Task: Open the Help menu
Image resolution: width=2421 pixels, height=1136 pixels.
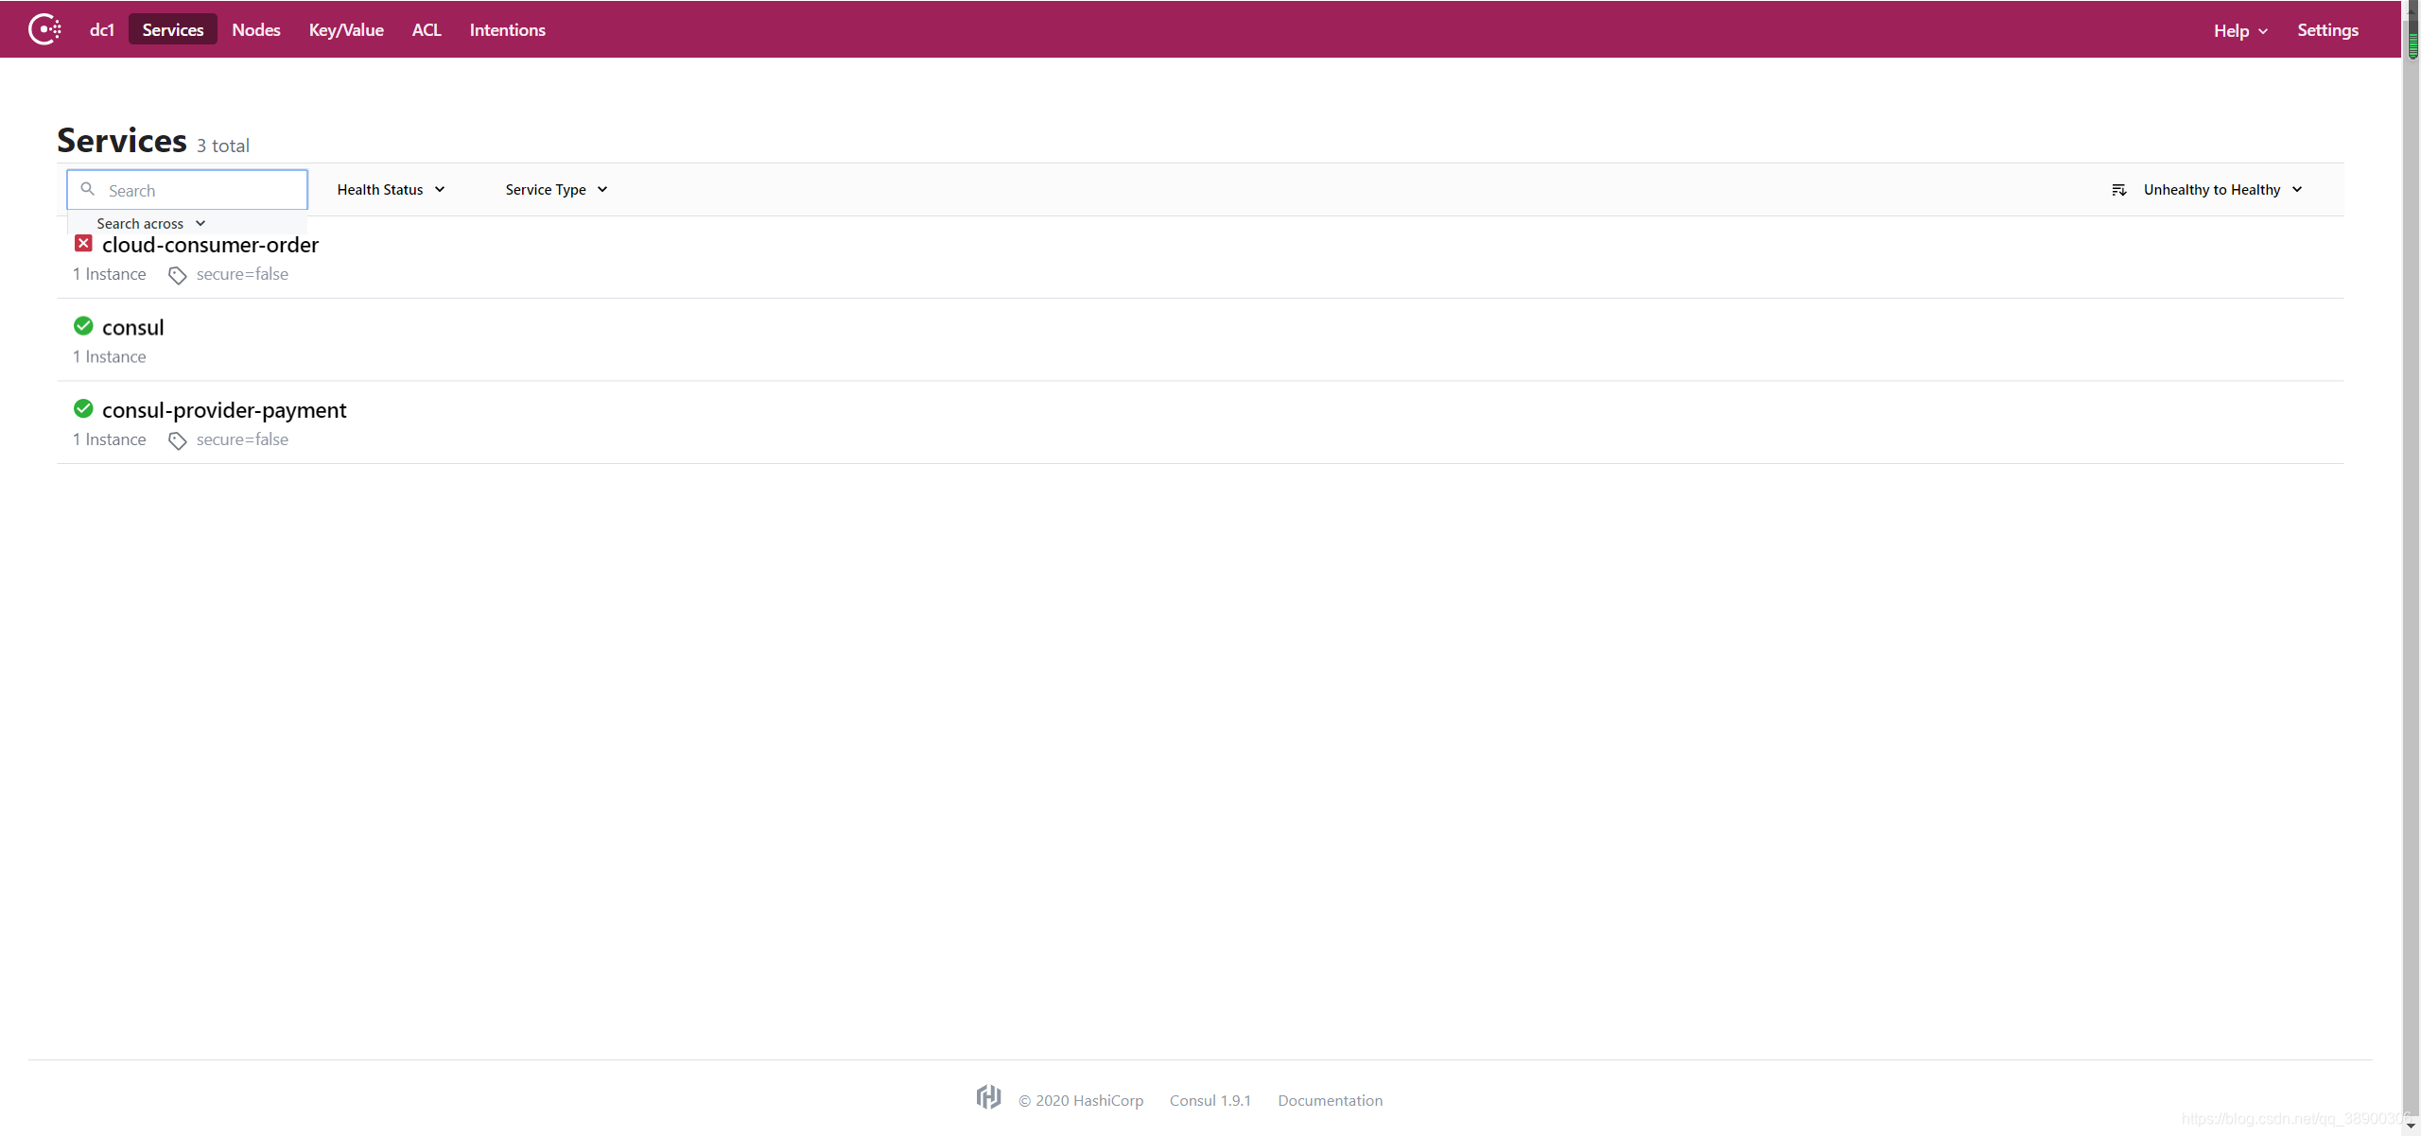Action: coord(2239,29)
